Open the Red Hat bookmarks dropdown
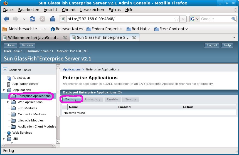Image resolution: width=239 pixels, height=155 pixels. pos(138,29)
